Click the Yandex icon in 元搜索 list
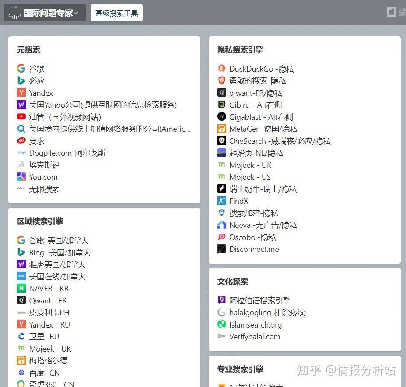 21,92
